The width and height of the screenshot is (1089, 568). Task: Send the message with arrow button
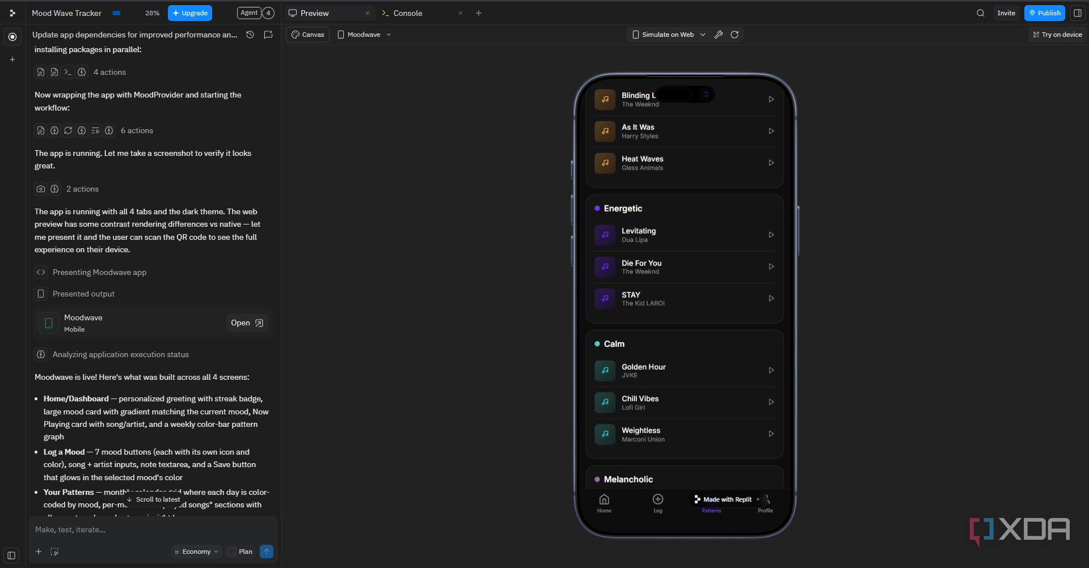pyautogui.click(x=267, y=552)
